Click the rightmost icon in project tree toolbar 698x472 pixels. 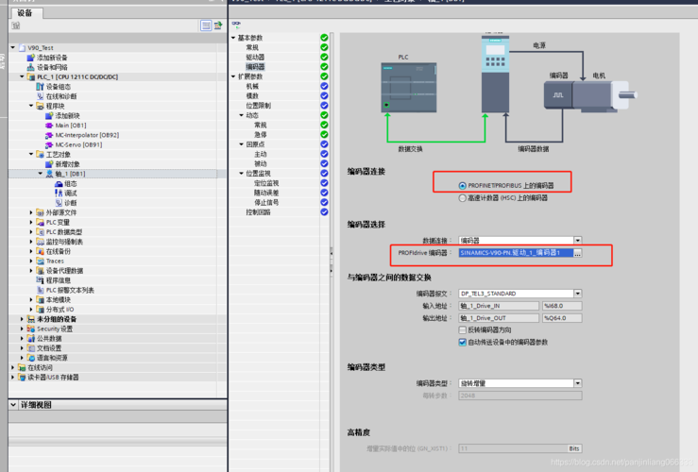click(218, 25)
